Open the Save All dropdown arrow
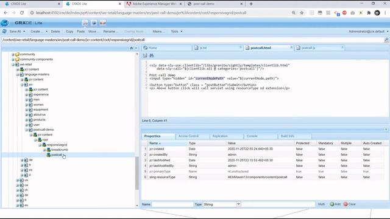The width and height of the screenshot is (390, 219). coord(24,32)
